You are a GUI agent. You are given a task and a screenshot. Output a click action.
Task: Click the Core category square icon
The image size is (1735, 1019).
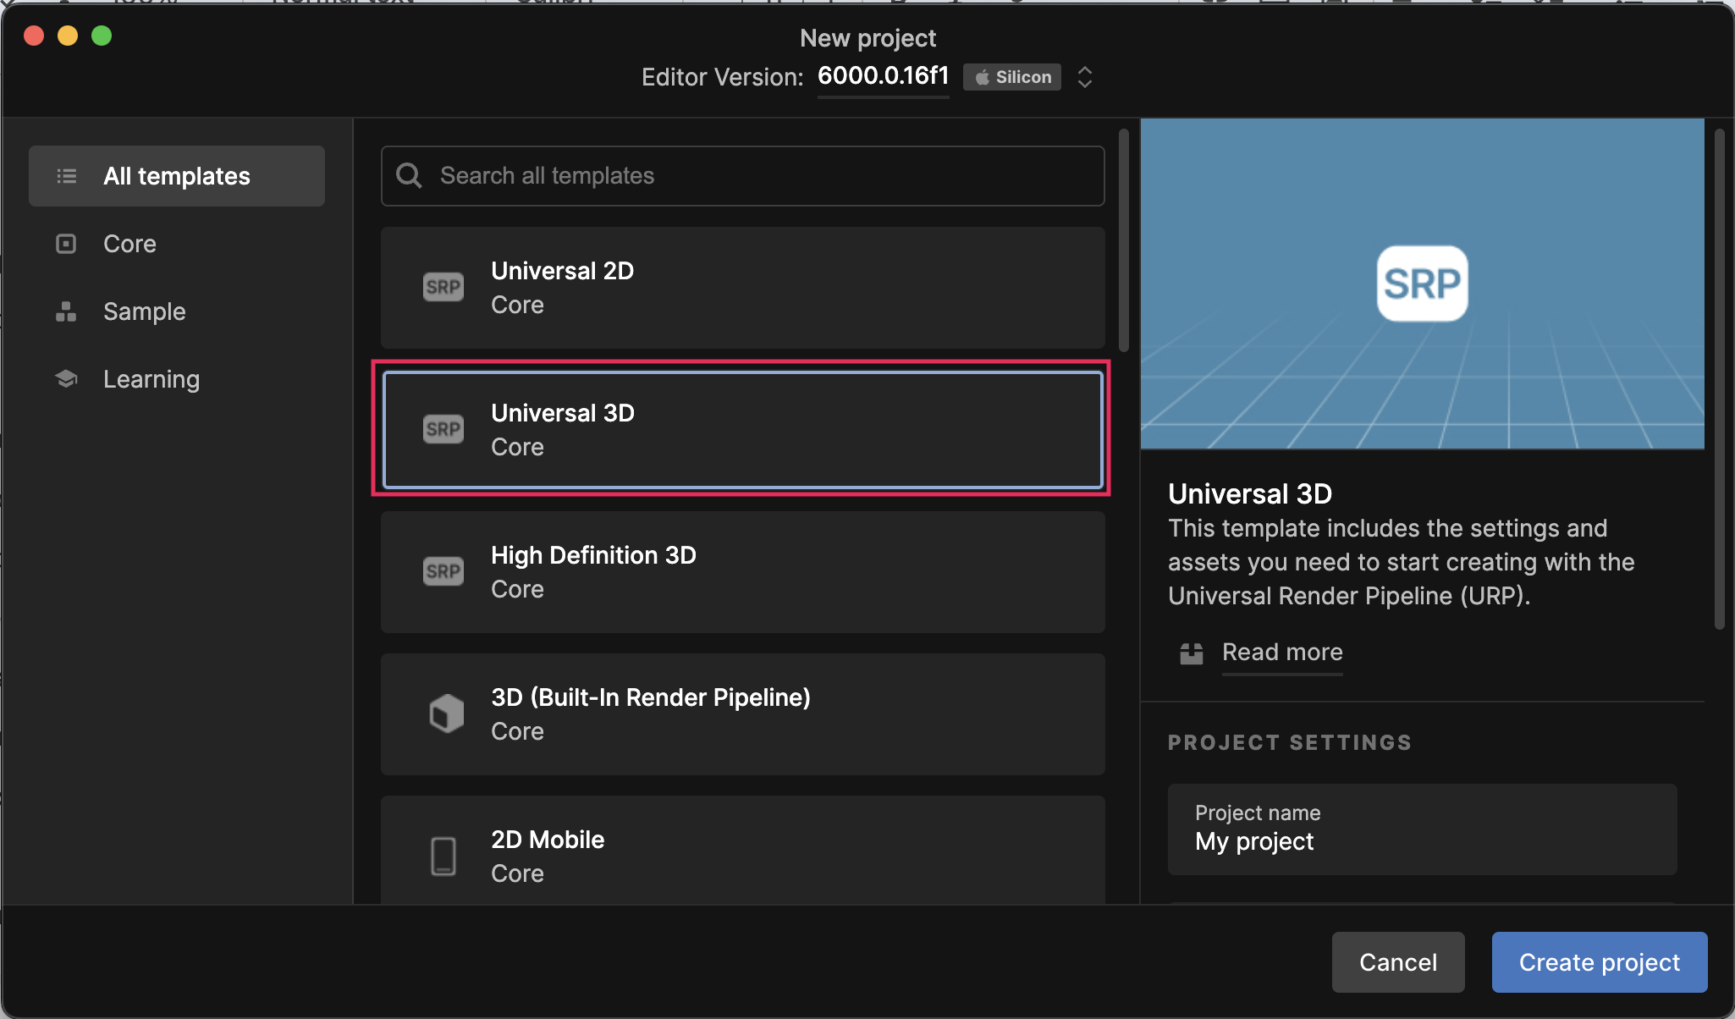coord(66,244)
